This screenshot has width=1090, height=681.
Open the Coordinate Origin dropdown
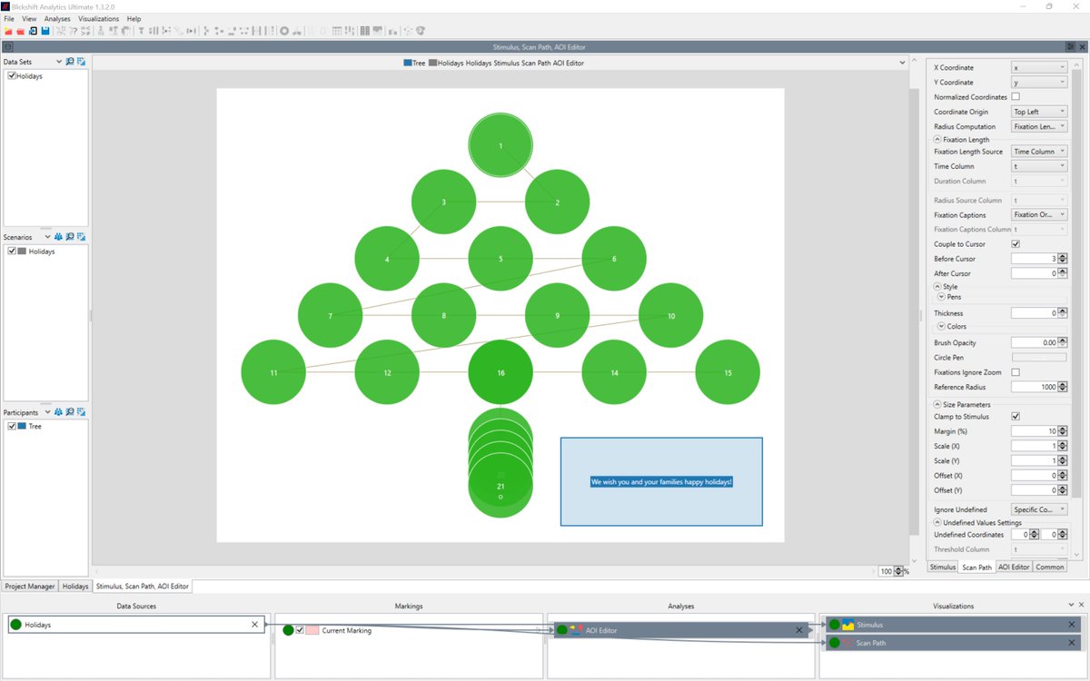(1039, 112)
